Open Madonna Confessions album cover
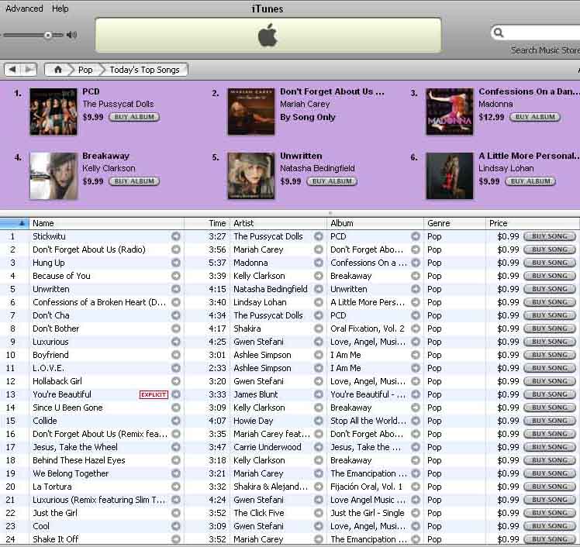580x547 pixels. pyautogui.click(x=450, y=112)
